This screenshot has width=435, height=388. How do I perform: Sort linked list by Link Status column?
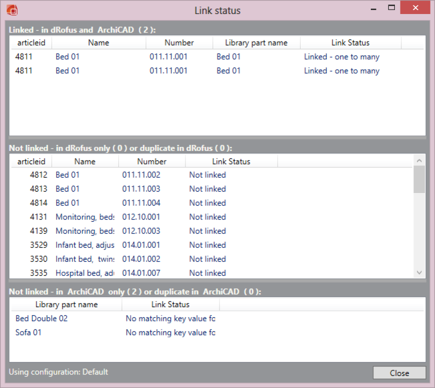click(x=350, y=43)
